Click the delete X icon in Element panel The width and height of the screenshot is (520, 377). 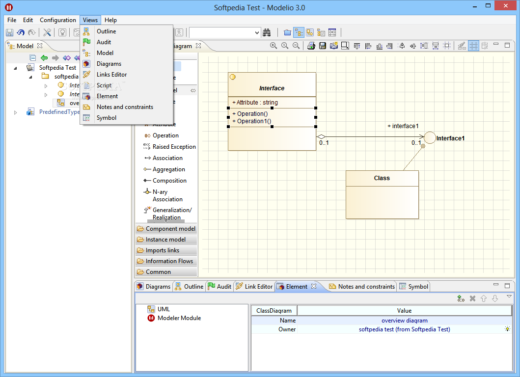pos(472,298)
